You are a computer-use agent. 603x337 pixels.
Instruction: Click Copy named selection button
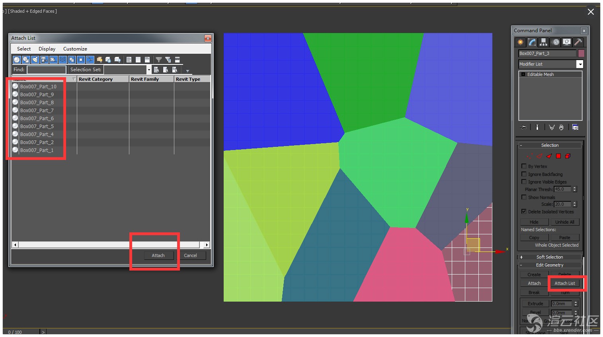[534, 238]
